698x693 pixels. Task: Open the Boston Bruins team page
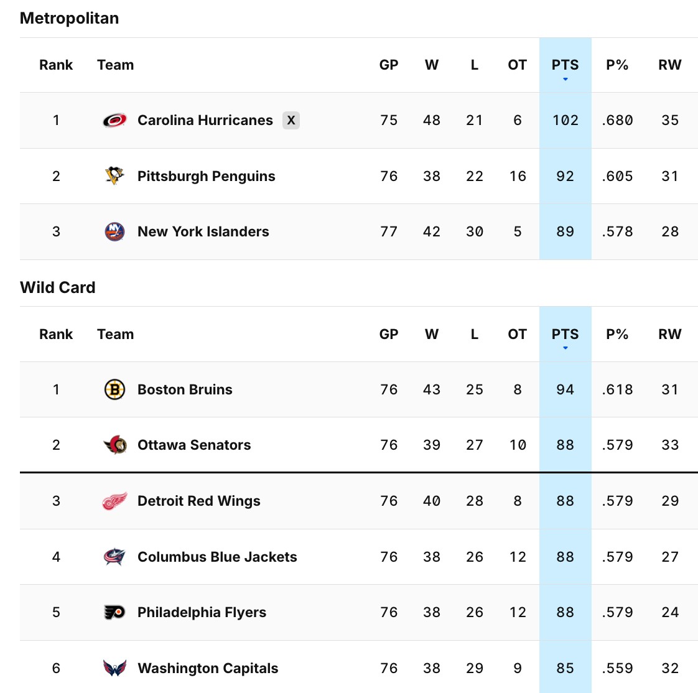coord(185,389)
